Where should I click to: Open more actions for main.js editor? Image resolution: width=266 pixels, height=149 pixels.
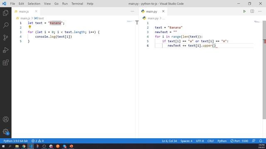point(132,11)
